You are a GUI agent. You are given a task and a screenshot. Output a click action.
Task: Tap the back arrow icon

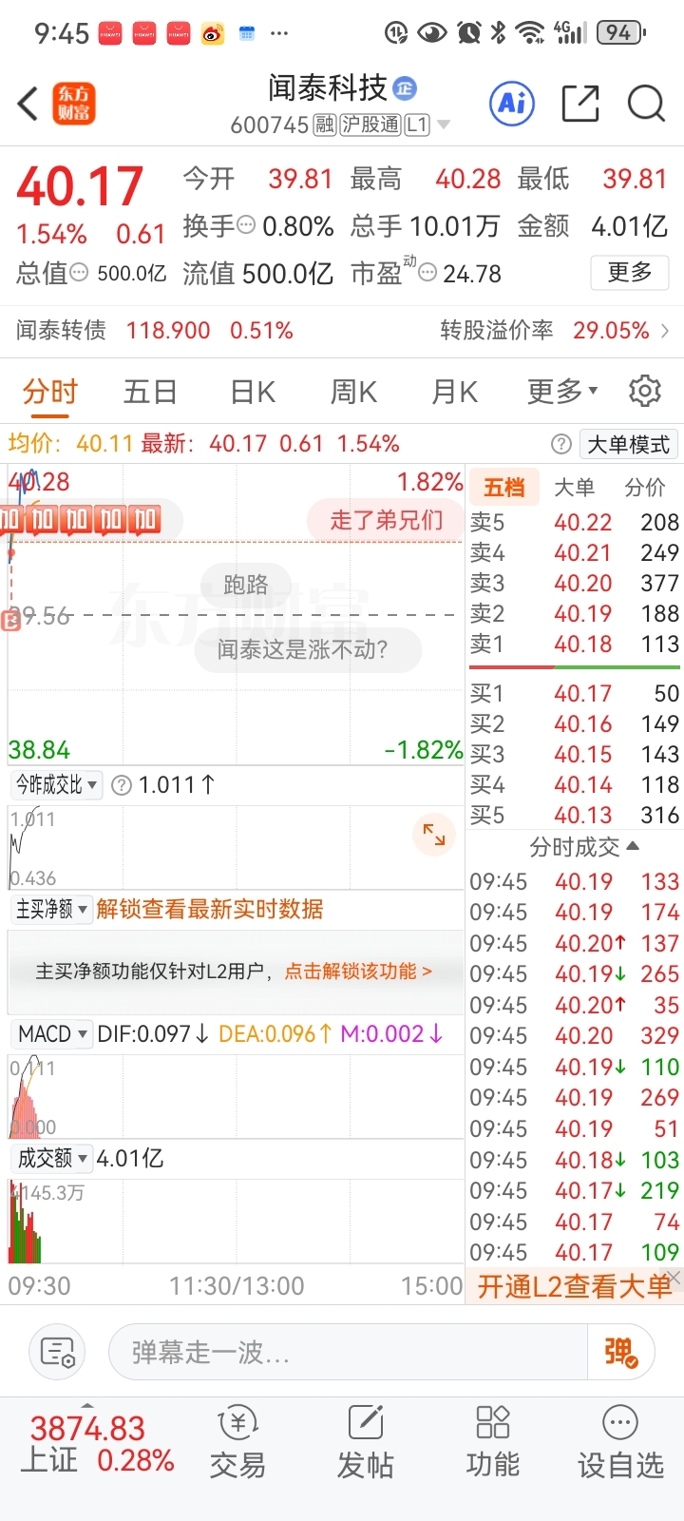point(28,104)
